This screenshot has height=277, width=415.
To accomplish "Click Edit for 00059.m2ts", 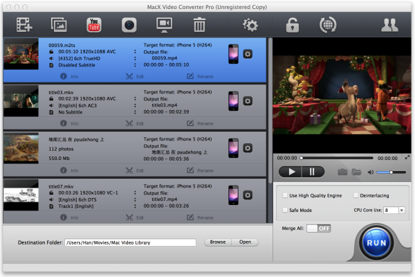I will 134,77.
